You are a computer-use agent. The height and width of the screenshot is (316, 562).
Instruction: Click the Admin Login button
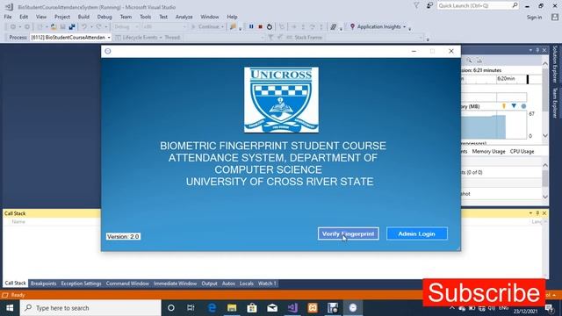point(417,233)
